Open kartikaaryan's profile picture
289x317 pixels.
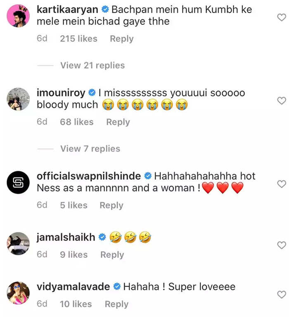[x=18, y=15]
